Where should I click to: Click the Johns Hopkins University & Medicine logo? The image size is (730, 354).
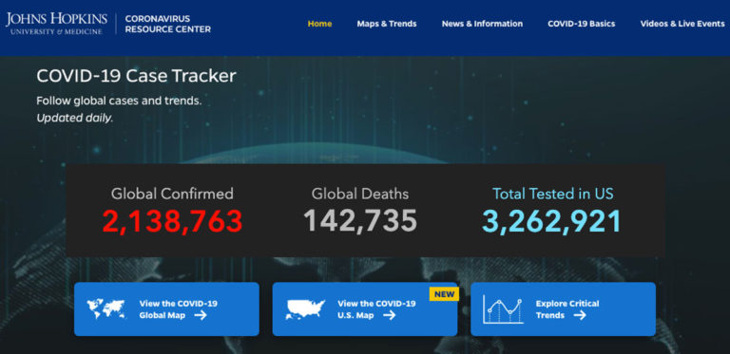point(56,24)
